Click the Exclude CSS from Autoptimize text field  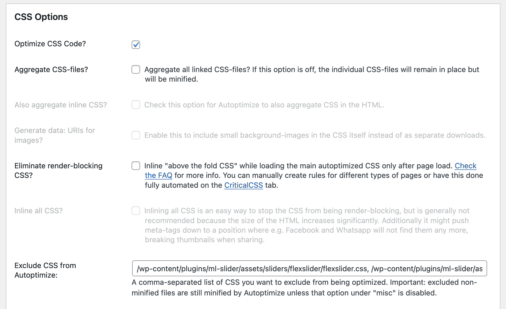309,268
